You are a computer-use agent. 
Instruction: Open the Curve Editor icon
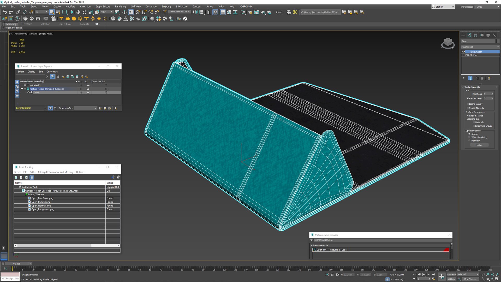point(229,12)
